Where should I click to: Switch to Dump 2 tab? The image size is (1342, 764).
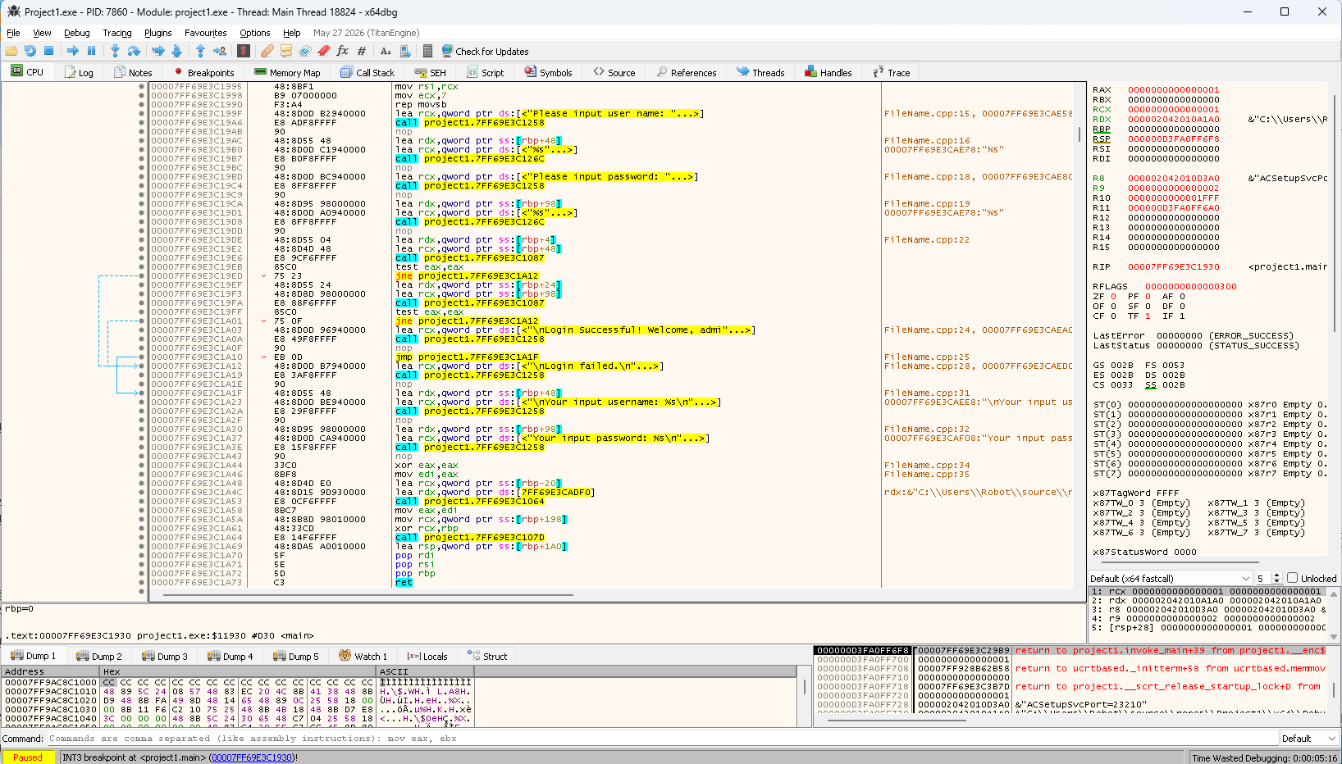click(x=99, y=656)
